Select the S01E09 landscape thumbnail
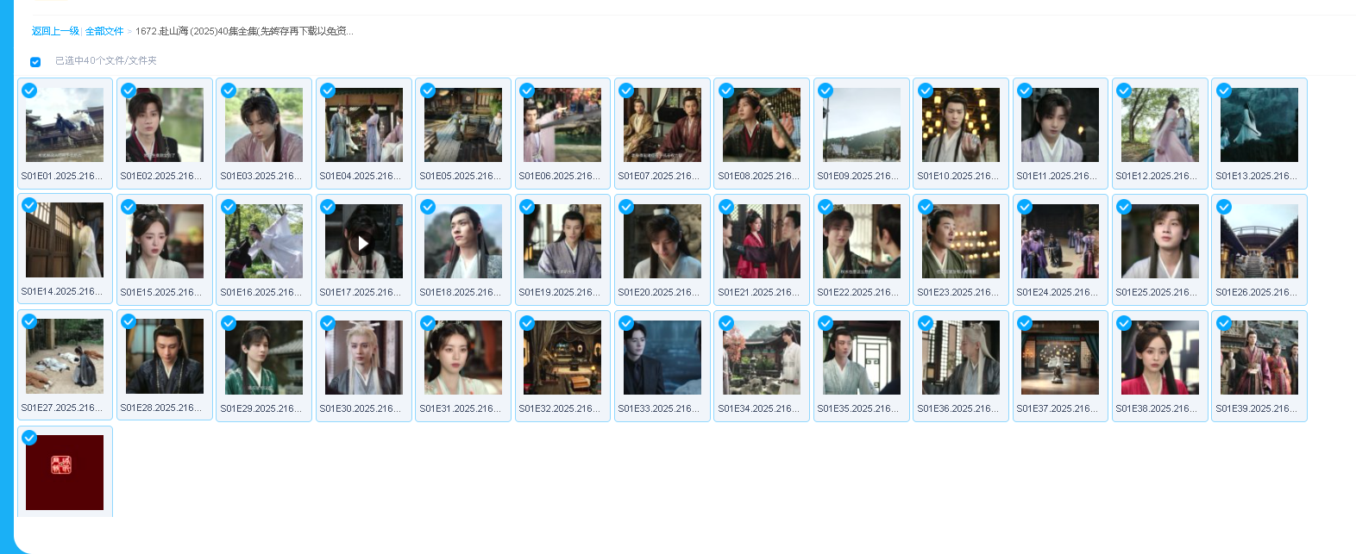 point(861,125)
